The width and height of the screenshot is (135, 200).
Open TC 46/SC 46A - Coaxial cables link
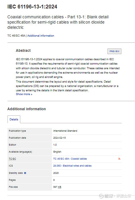70,159
